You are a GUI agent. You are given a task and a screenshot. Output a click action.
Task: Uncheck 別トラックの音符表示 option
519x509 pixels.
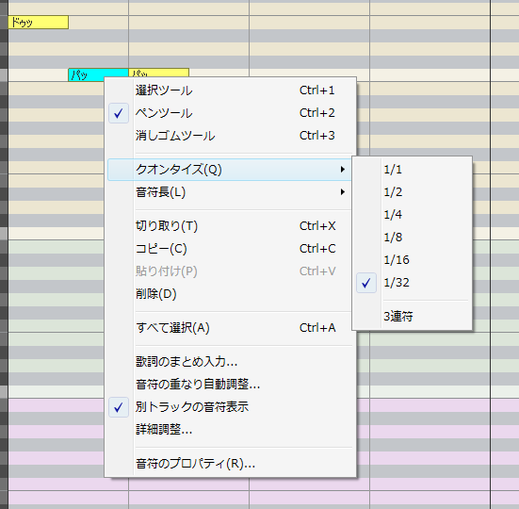(231, 407)
